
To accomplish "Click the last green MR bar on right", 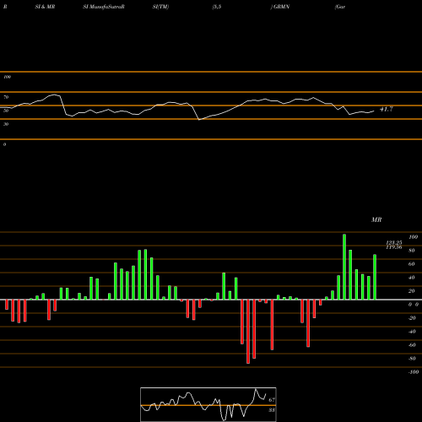I will [x=375, y=277].
